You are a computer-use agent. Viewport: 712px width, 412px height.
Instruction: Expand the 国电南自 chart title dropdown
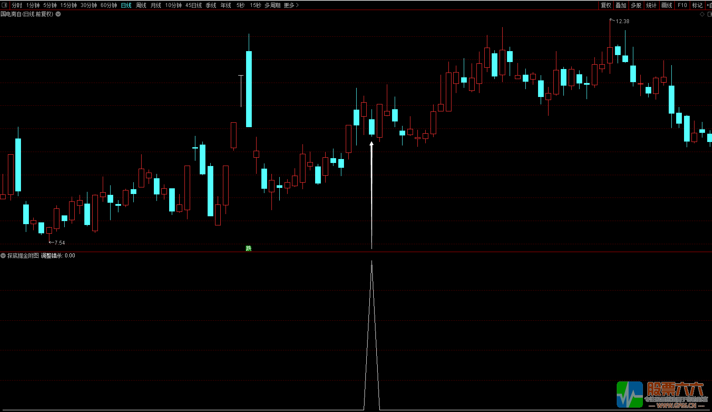coord(58,14)
